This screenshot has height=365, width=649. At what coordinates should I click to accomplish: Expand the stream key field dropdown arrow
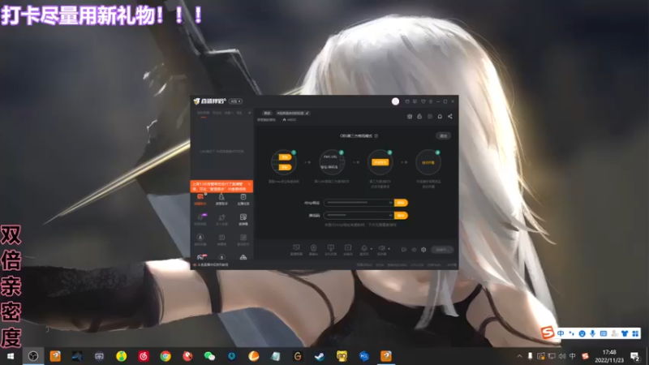390,215
